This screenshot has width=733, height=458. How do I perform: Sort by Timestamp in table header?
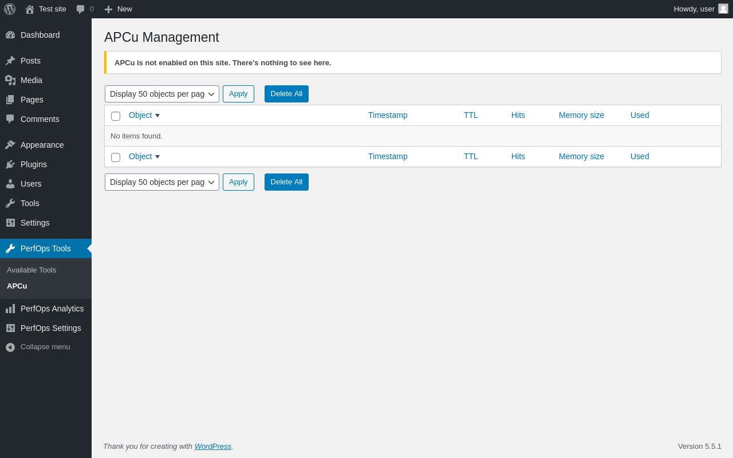[x=388, y=115]
